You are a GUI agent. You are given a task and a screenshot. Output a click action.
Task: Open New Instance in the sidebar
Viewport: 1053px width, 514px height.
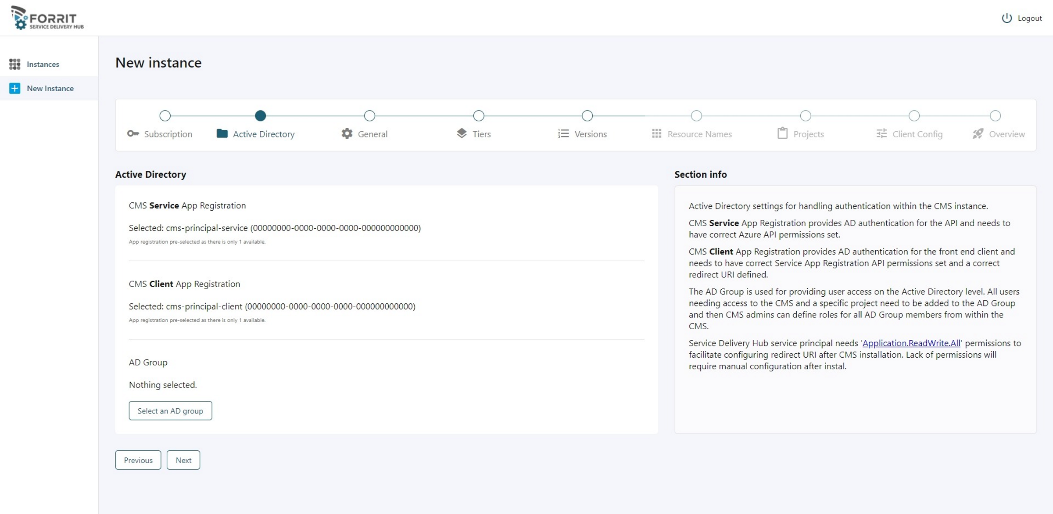pyautogui.click(x=50, y=88)
